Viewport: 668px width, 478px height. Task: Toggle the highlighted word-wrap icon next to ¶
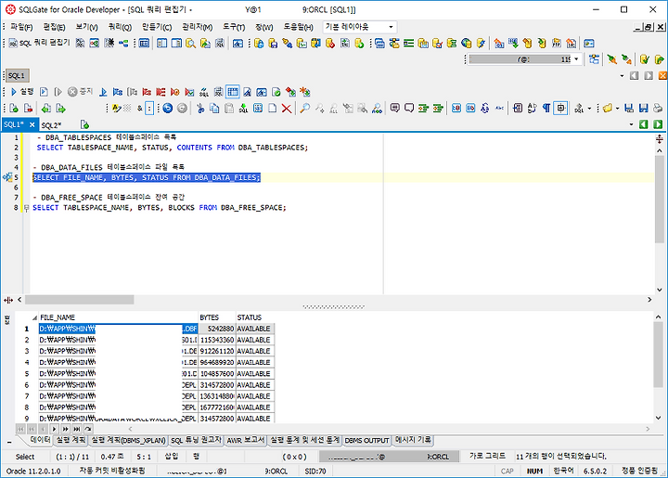tap(560, 109)
